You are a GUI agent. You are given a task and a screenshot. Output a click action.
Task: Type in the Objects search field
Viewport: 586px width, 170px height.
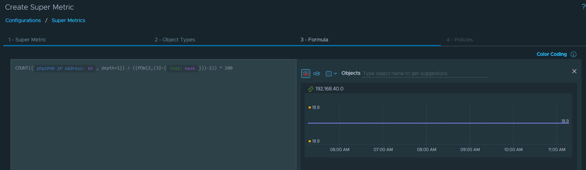pos(425,74)
